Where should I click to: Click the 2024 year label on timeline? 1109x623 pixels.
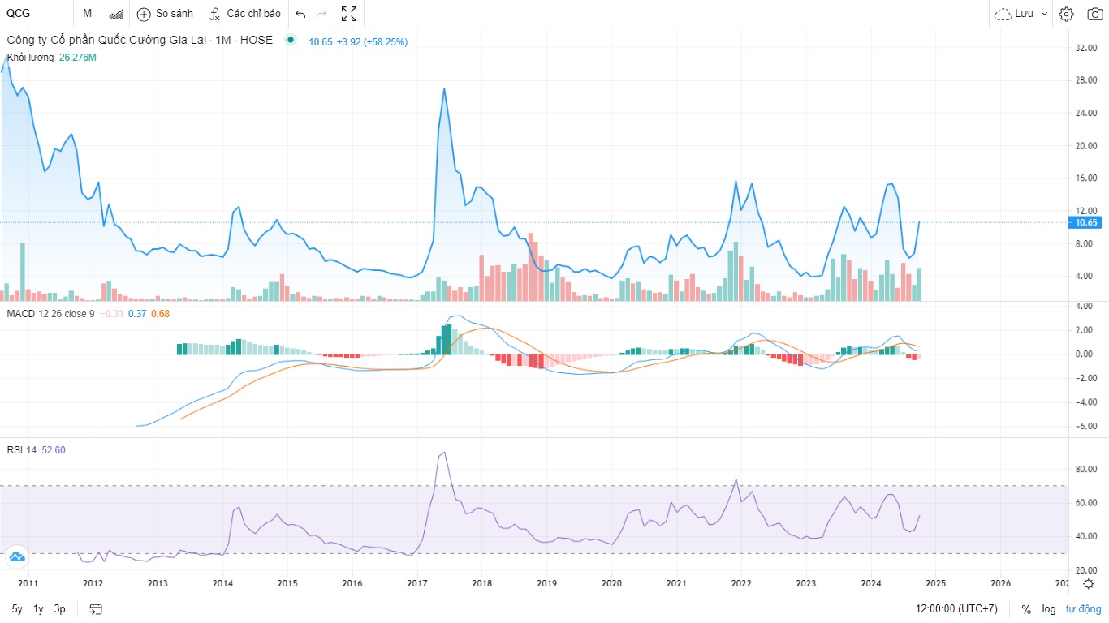coord(871,583)
